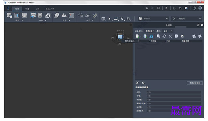Open the 全部 display dropdown

[168, 31]
